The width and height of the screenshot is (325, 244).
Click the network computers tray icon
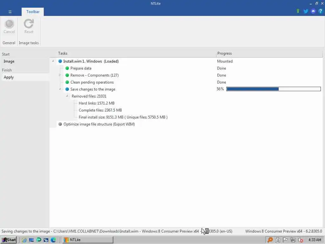pos(293,240)
